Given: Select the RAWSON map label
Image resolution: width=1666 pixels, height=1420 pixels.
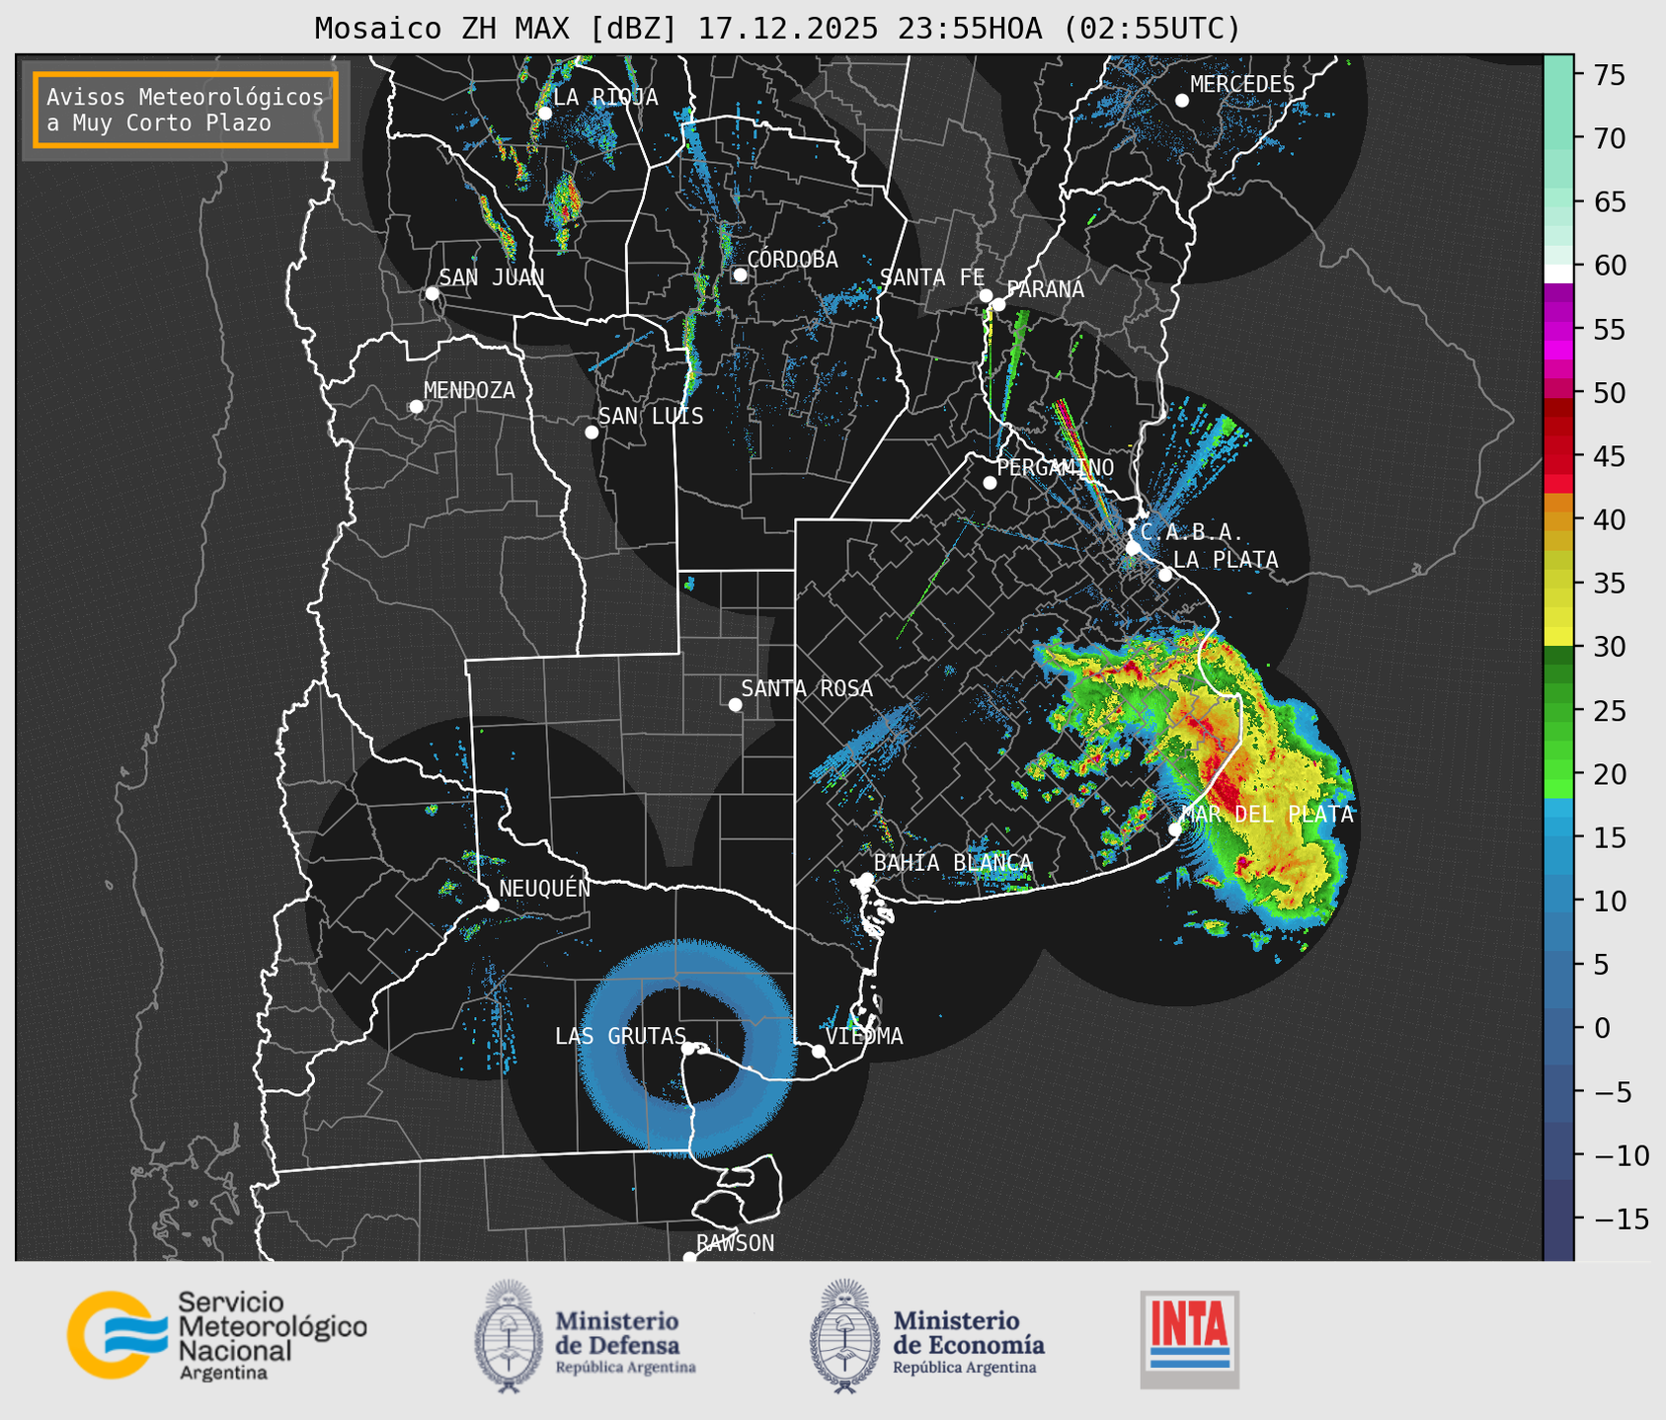Looking at the screenshot, I should point(735,1243).
